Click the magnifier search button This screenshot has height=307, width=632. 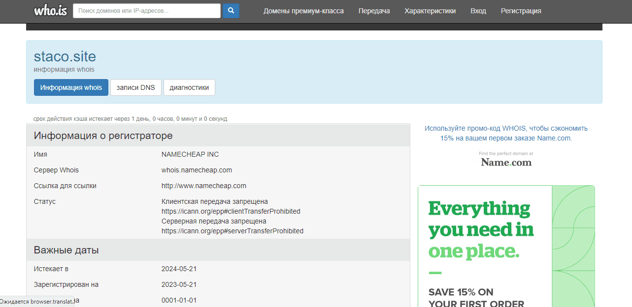click(231, 11)
